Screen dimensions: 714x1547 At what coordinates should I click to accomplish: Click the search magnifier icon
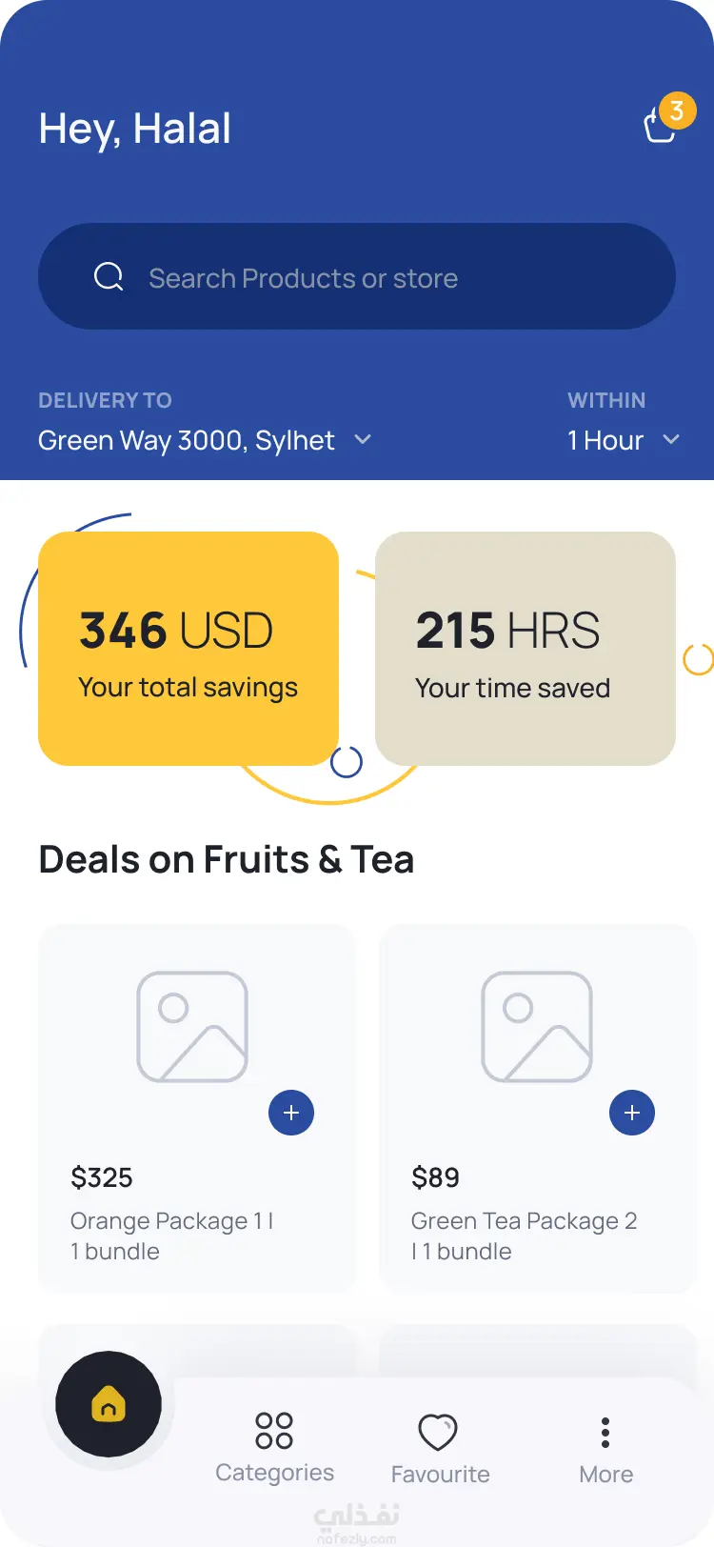[x=109, y=277]
